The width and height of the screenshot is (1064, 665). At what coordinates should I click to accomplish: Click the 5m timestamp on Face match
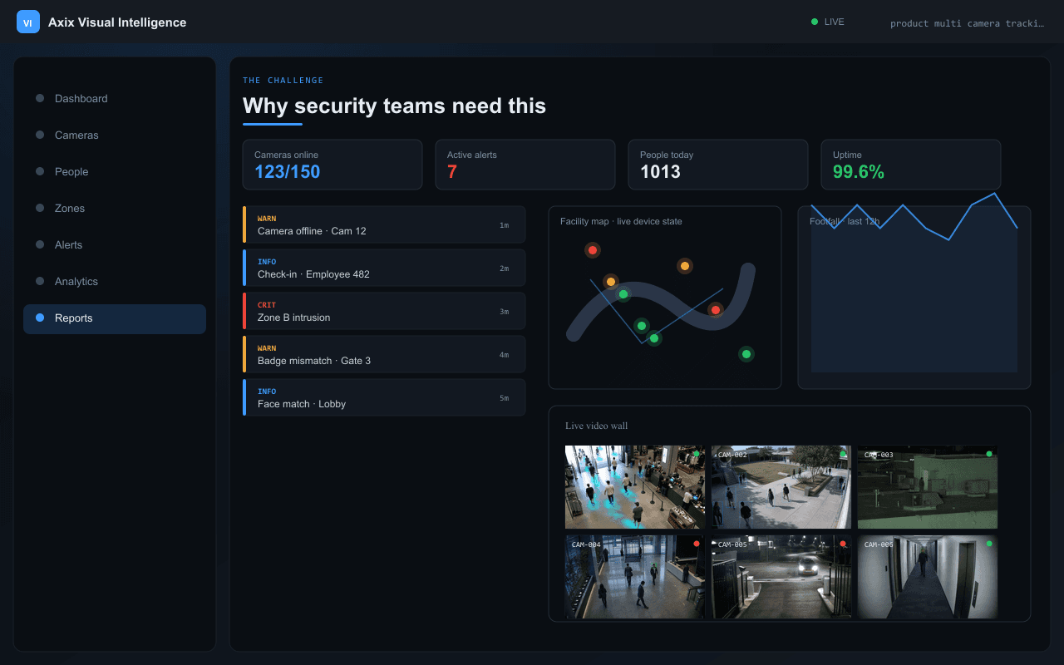tap(504, 398)
